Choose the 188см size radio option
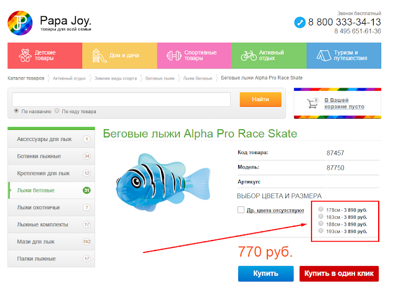398x294 pixels. (x=321, y=223)
